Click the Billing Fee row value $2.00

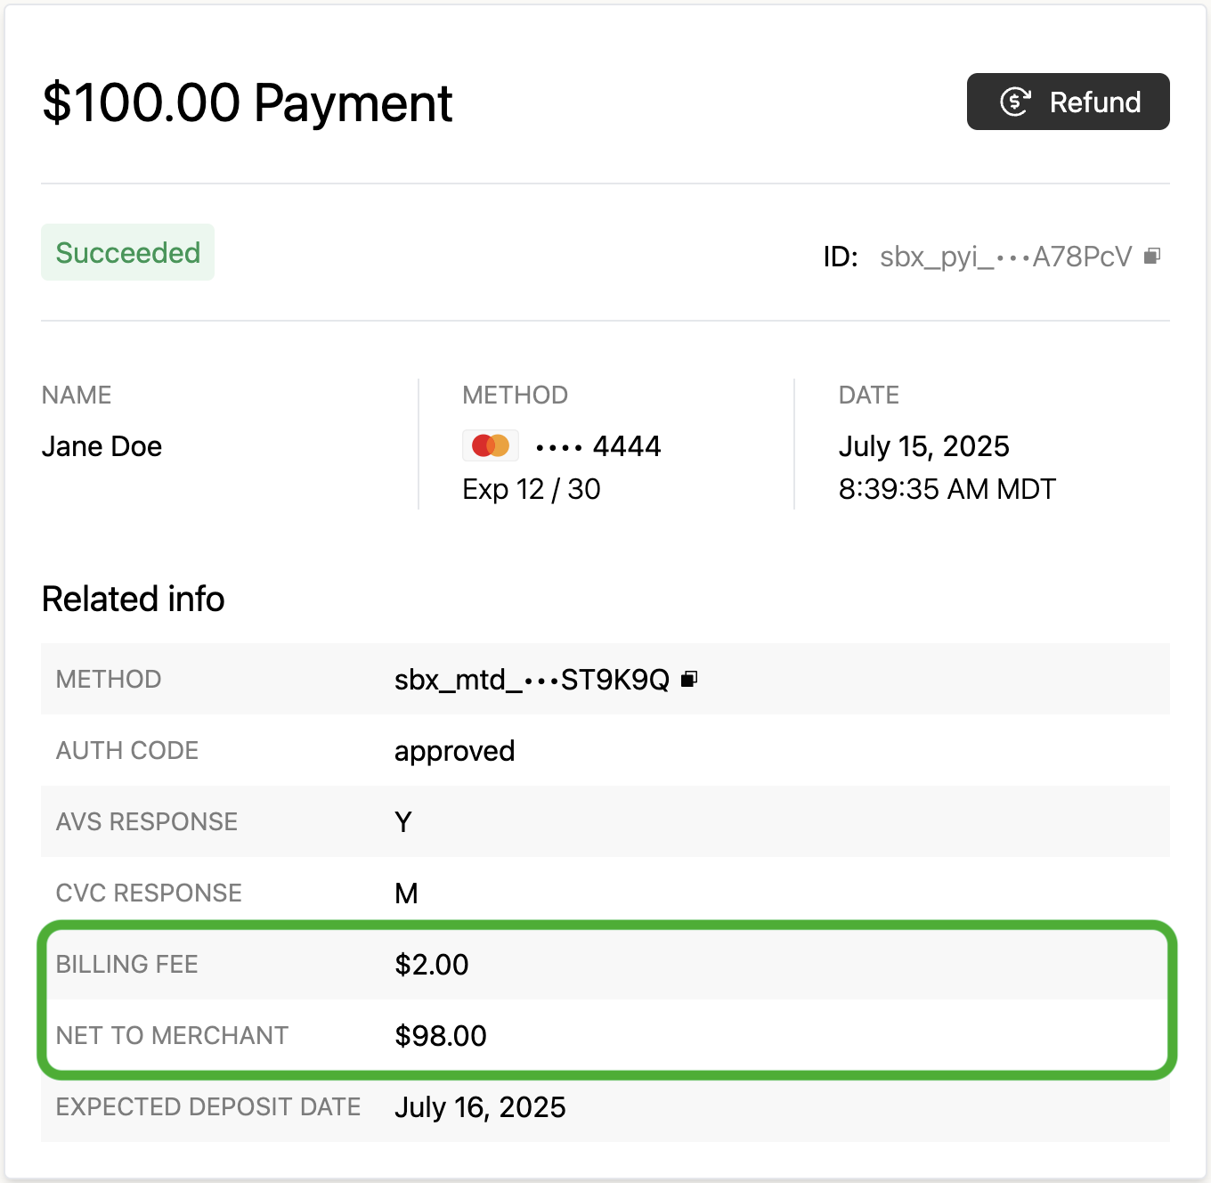click(432, 965)
